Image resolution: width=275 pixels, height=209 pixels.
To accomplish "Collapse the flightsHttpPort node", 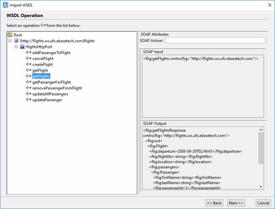I will click(x=16, y=47).
